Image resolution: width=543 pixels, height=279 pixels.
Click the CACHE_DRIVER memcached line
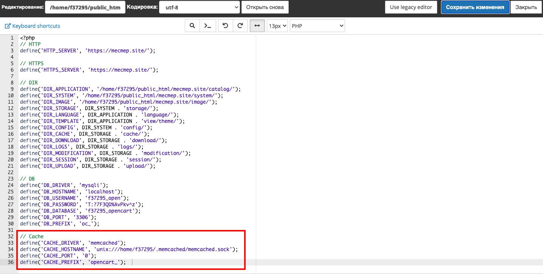pos(73,243)
